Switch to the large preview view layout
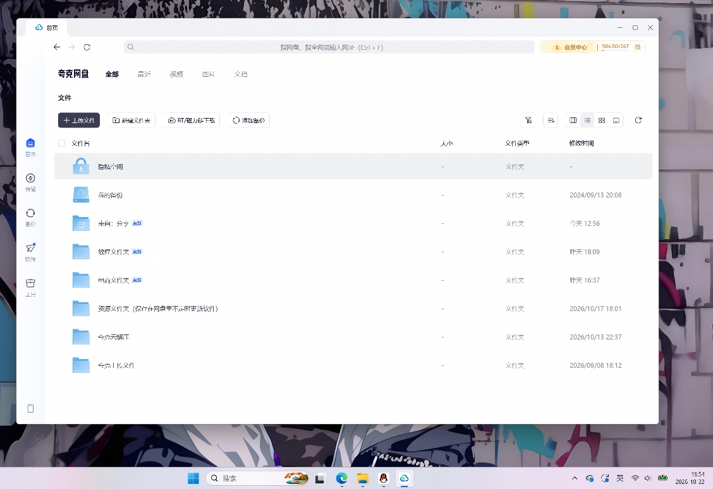Screen dimensions: 713x489 (616, 121)
